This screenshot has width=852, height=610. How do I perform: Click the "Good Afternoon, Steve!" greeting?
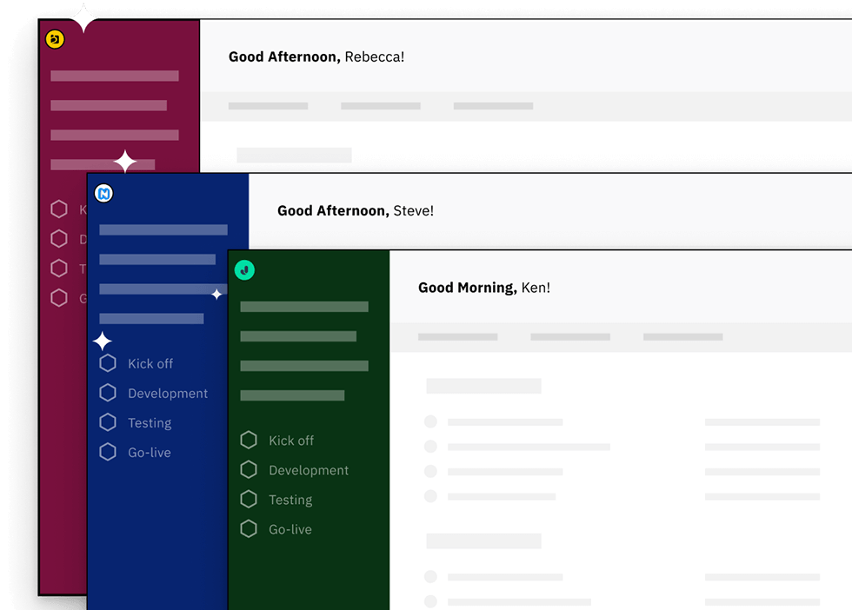coord(356,210)
